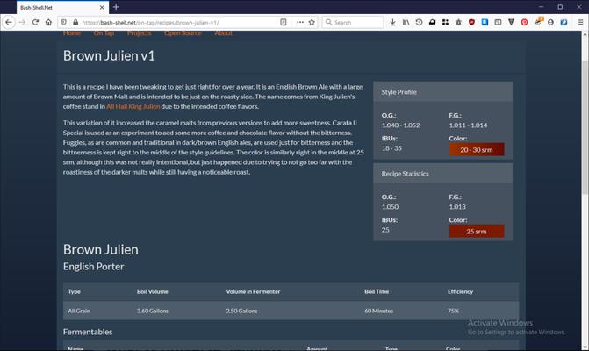Click the browser back arrow button
The image size is (589, 351).
pos(9,22)
